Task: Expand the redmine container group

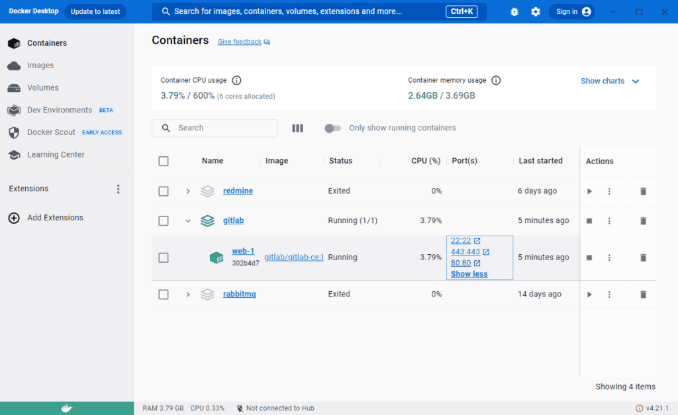Action: click(x=187, y=191)
